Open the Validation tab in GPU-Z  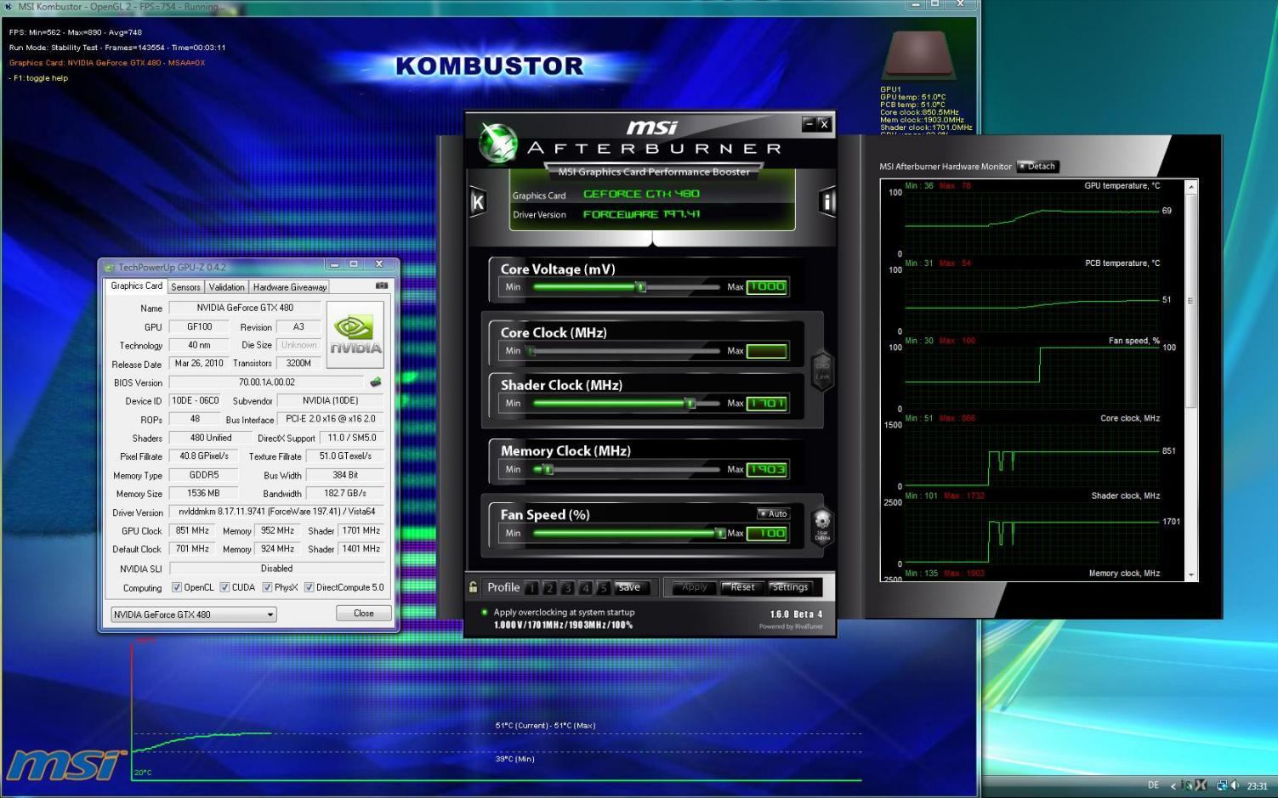pos(226,287)
